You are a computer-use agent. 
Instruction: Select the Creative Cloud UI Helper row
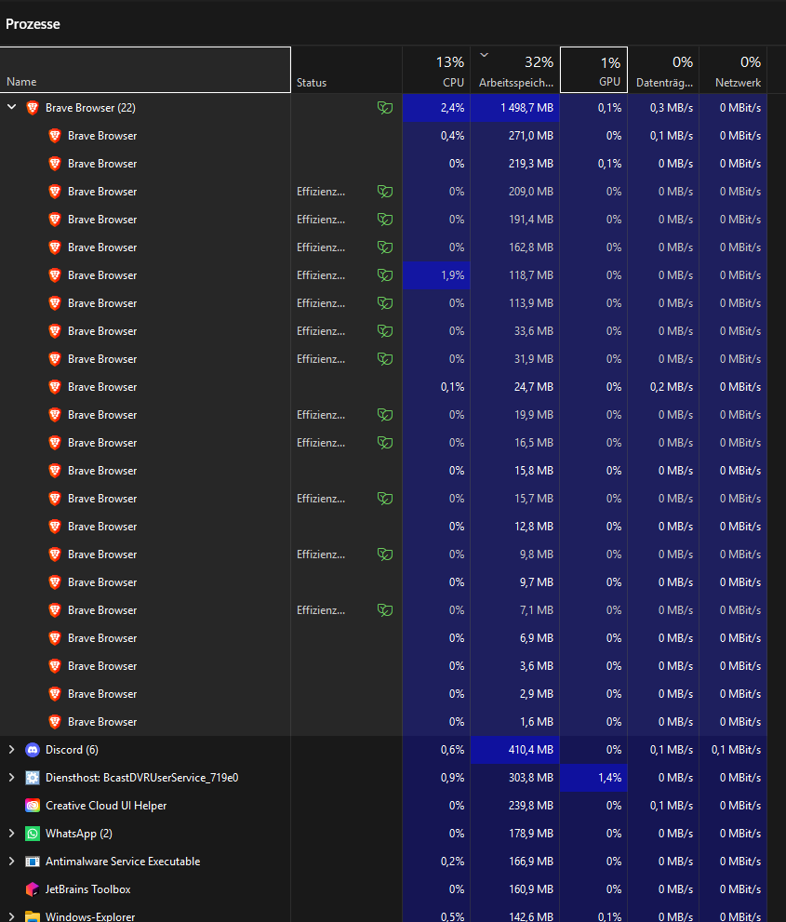(x=383, y=806)
